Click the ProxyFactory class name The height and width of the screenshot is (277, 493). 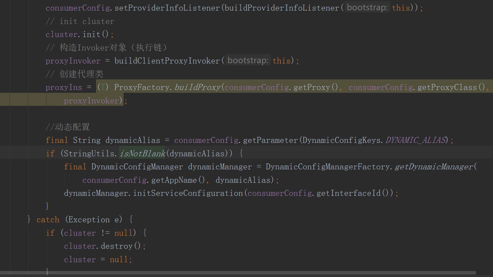[x=142, y=87]
